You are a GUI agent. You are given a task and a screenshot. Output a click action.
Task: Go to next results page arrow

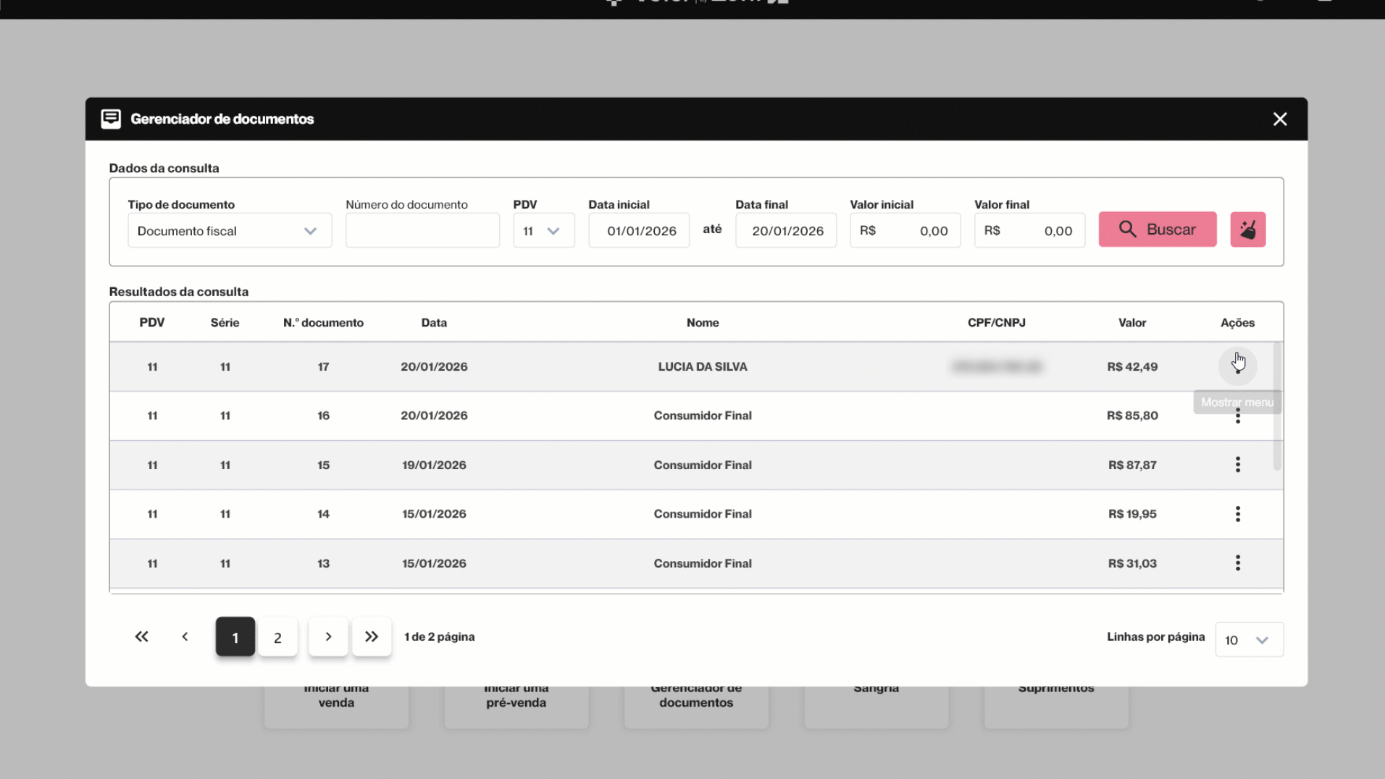point(328,636)
